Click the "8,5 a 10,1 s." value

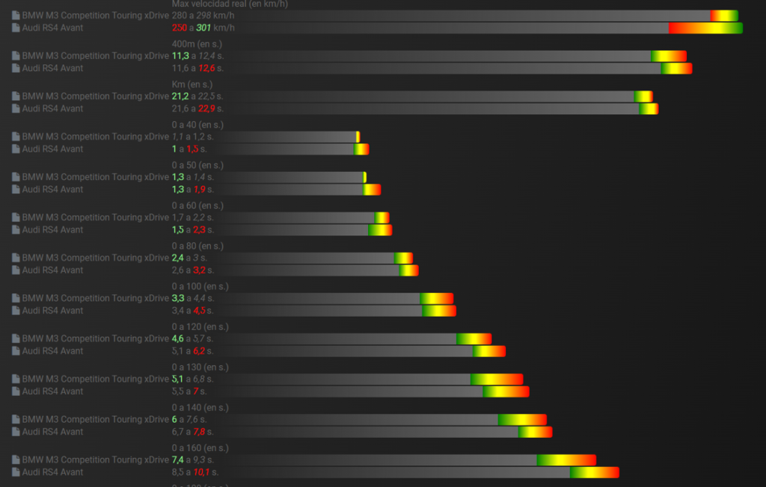195,472
